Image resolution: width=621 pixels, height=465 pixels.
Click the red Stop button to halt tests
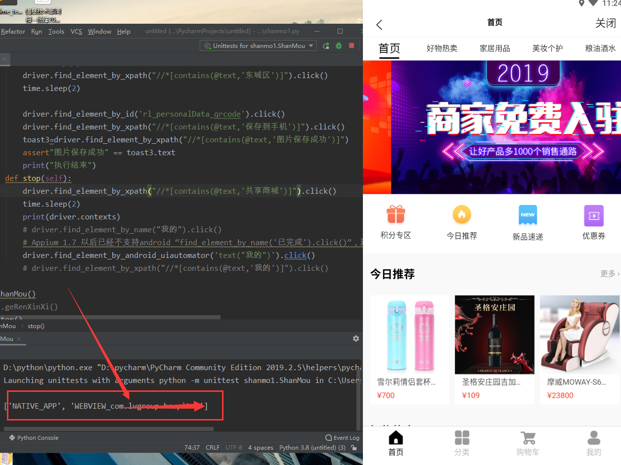click(351, 45)
